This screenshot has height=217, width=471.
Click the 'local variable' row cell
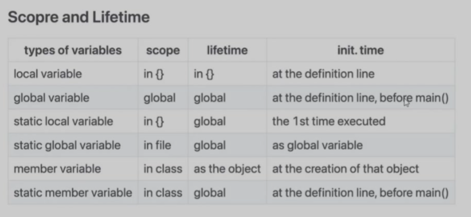pyautogui.click(x=48, y=74)
